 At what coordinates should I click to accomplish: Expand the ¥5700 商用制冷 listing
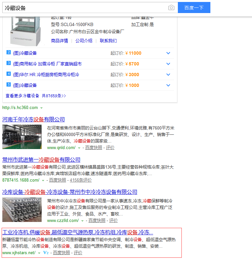point(168,64)
